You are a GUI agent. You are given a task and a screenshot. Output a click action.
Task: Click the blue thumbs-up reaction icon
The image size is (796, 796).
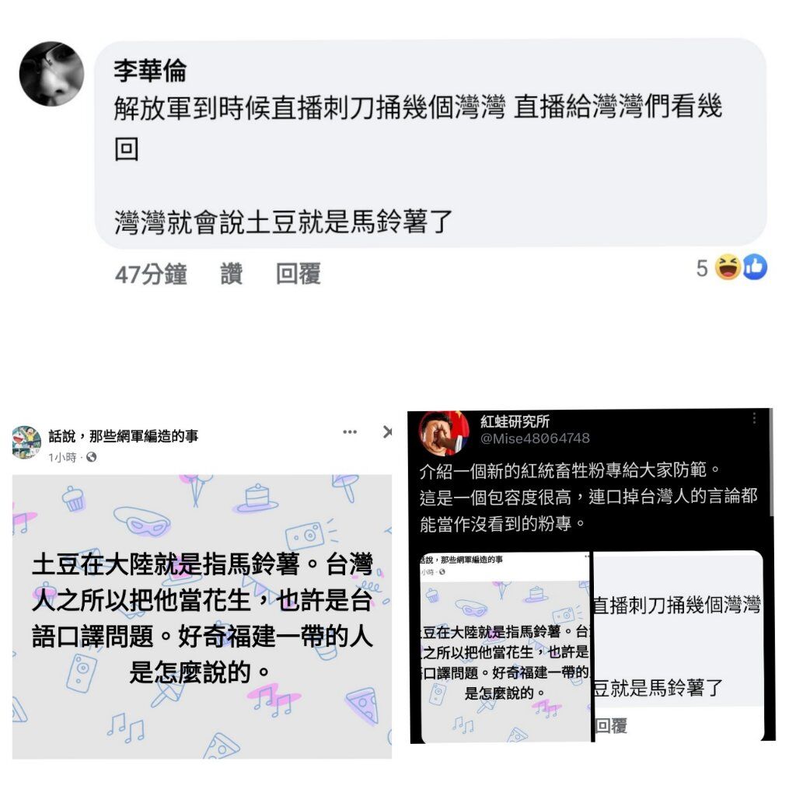[755, 267]
